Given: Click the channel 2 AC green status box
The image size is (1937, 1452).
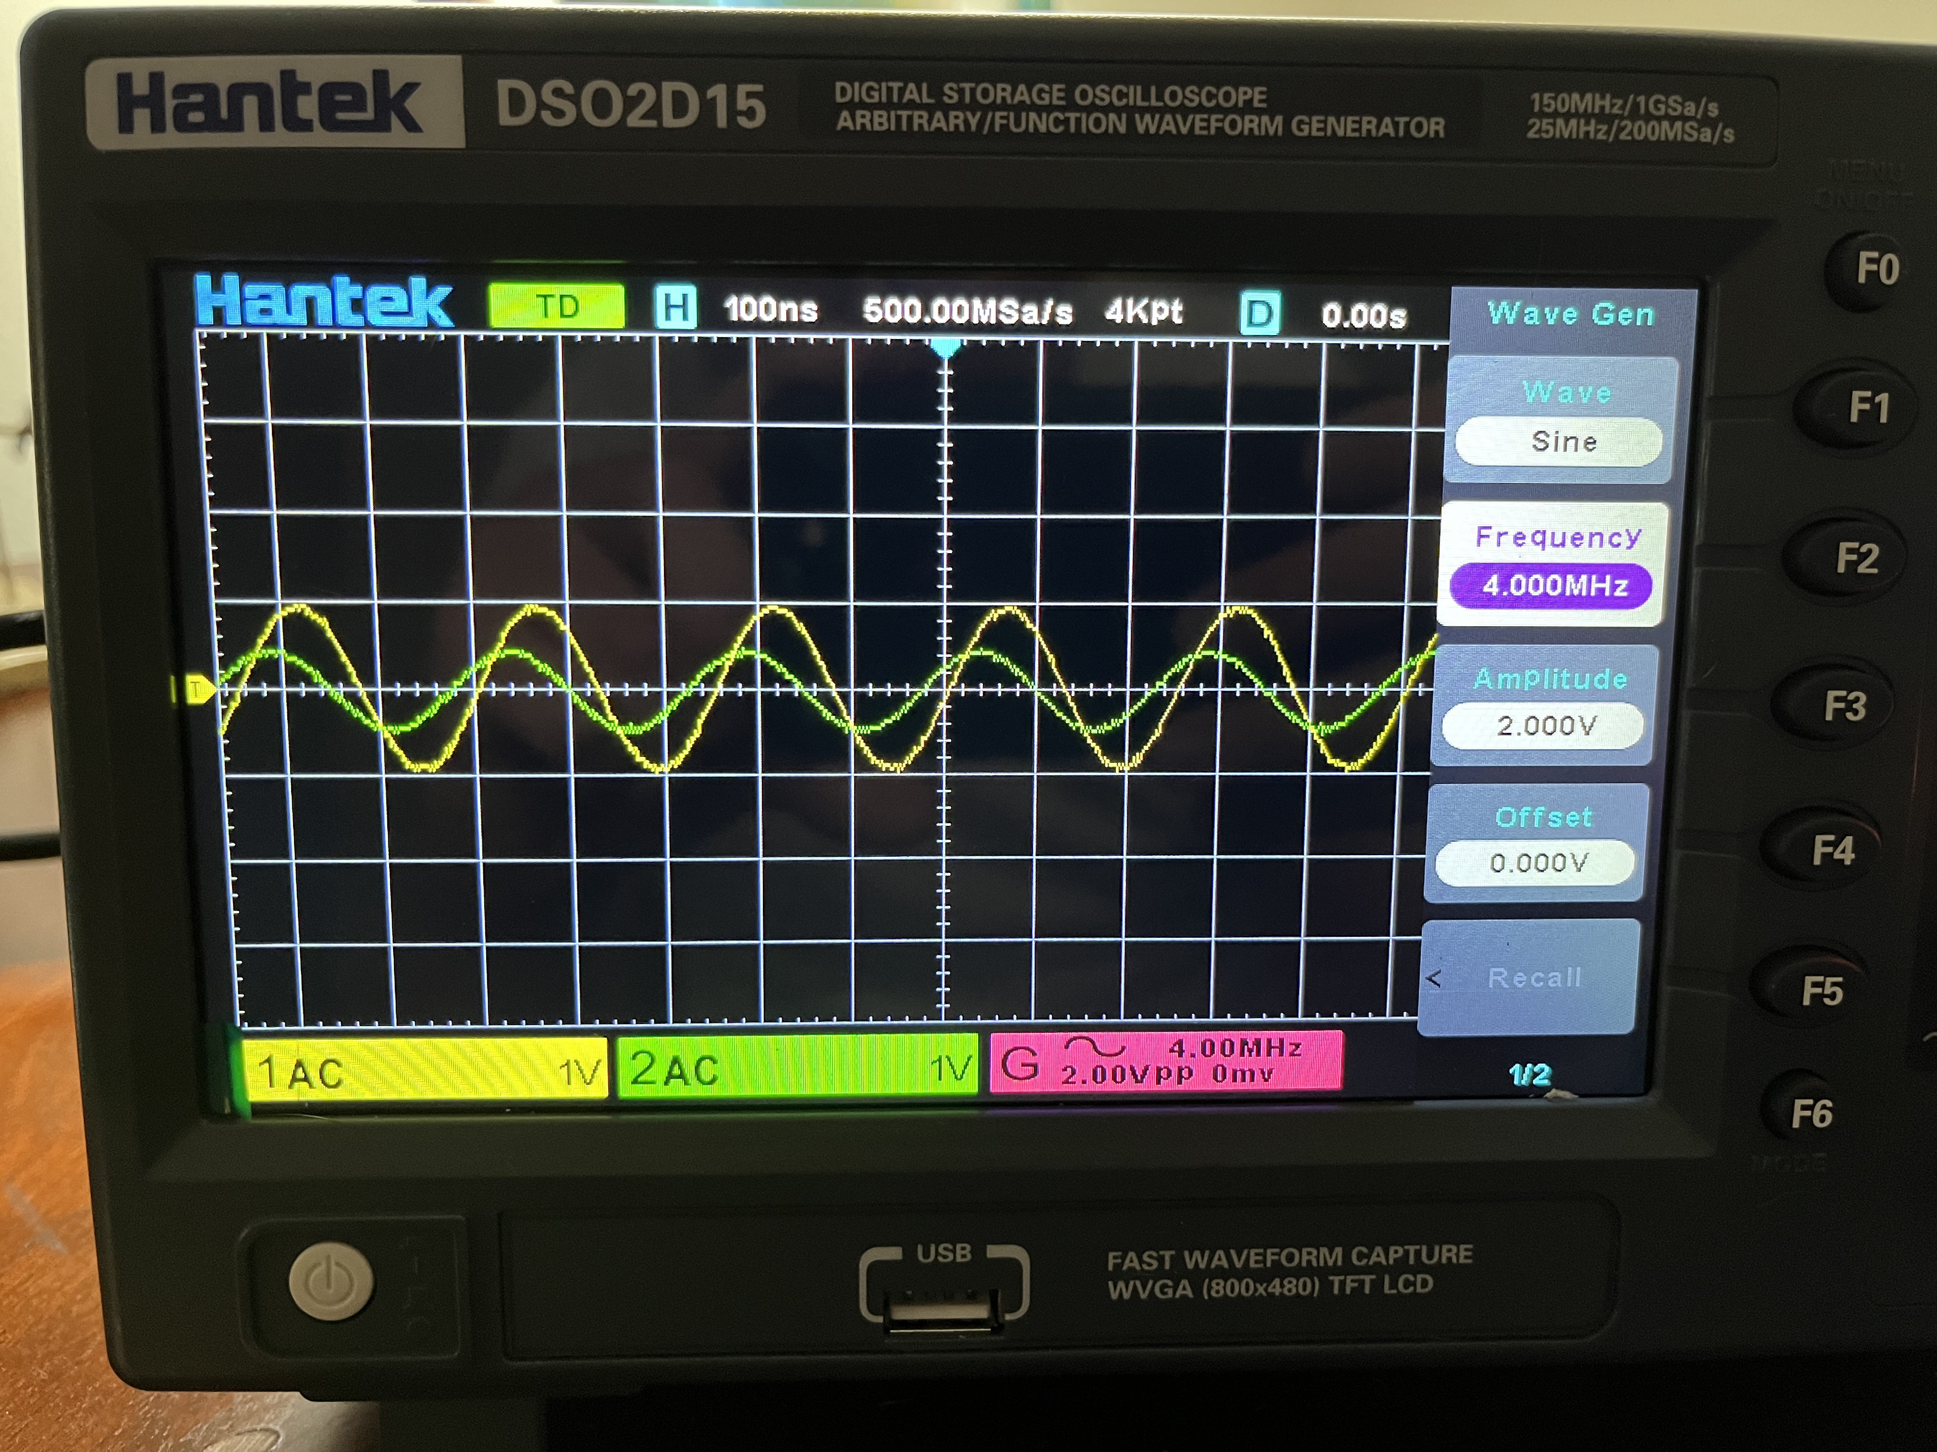Looking at the screenshot, I should point(797,1066).
